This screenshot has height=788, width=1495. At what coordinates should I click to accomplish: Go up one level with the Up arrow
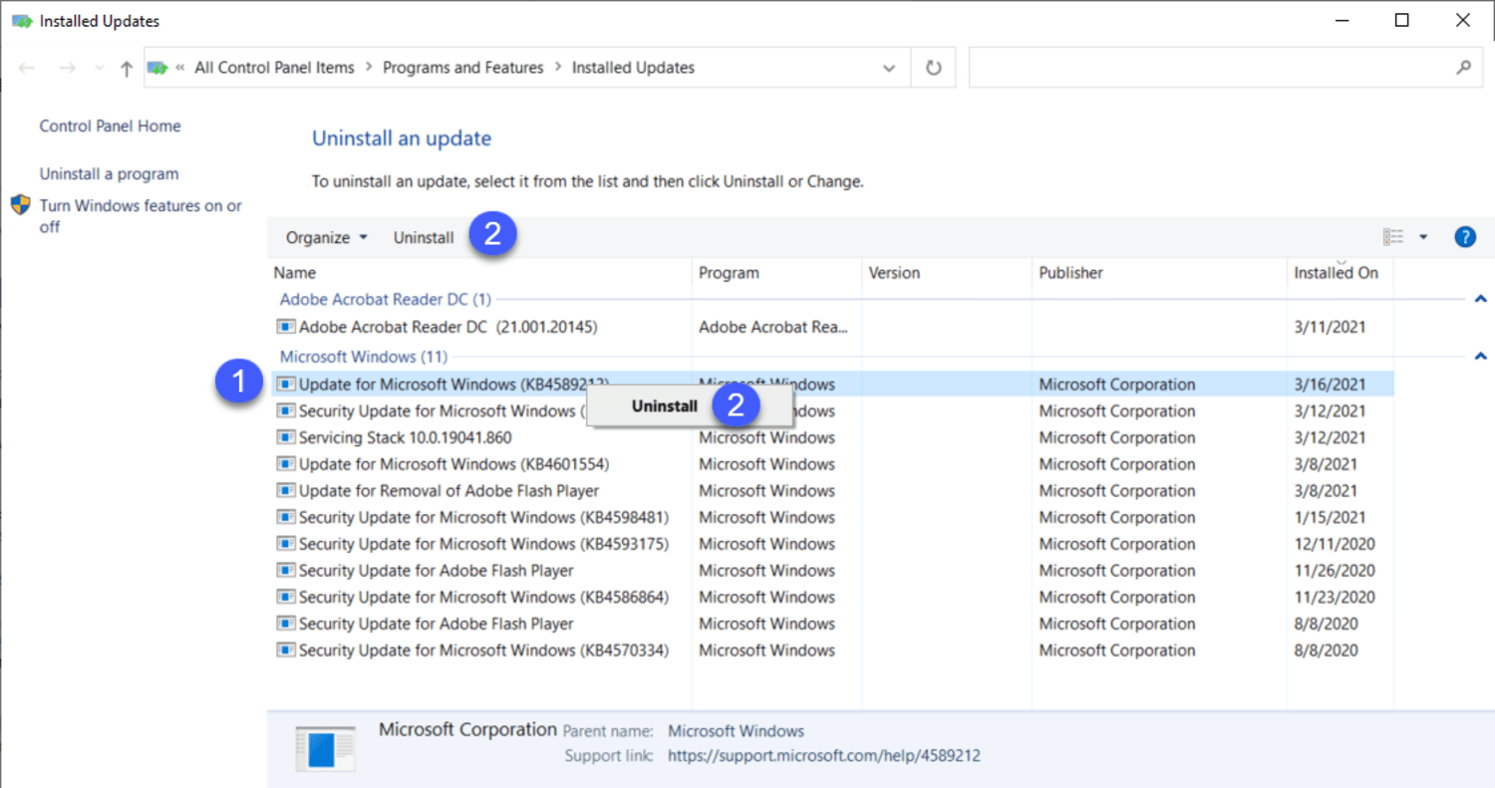126,68
